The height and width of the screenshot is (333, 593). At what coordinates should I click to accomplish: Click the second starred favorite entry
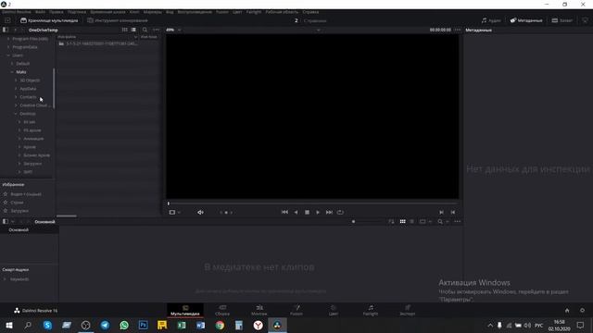click(17, 203)
